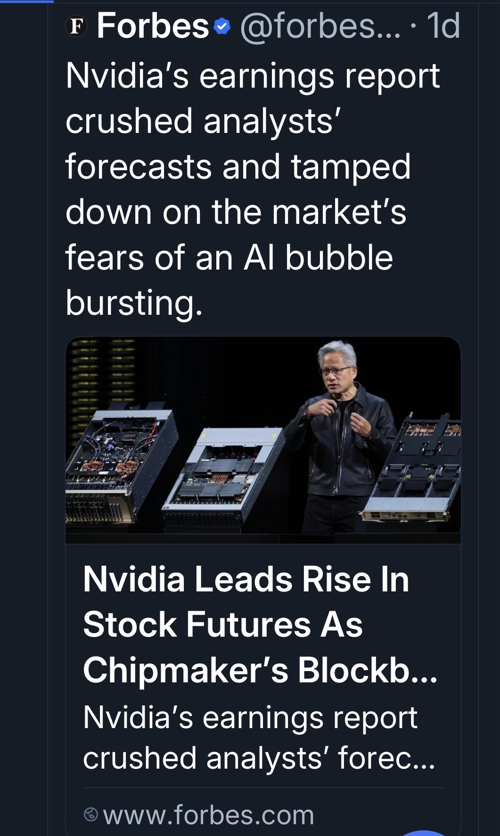Open the headline "Nvidia Leads Rise In Stock Futures"
Viewport: 500px width, 836px height.
point(246,580)
